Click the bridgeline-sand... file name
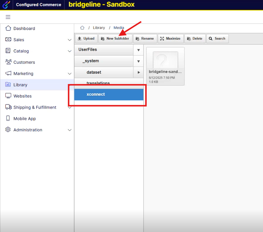This screenshot has width=263, height=232. coord(165,72)
